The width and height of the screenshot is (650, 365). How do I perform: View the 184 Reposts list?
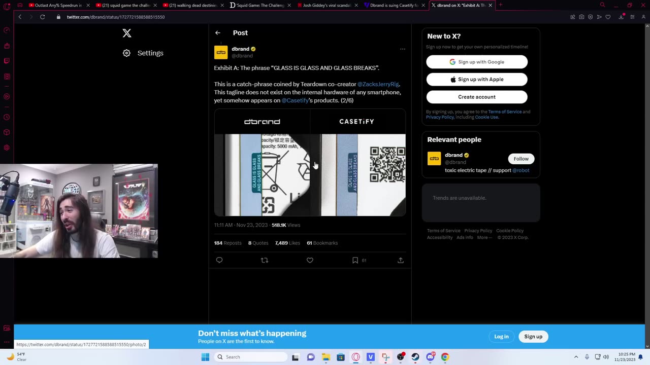pos(227,243)
